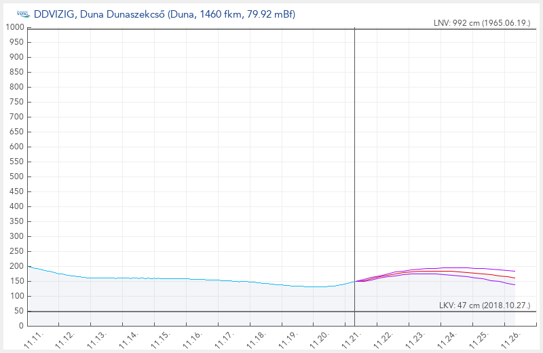Click the 11.24. date label on the x-axis
This screenshot has width=543, height=353.
(x=446, y=338)
